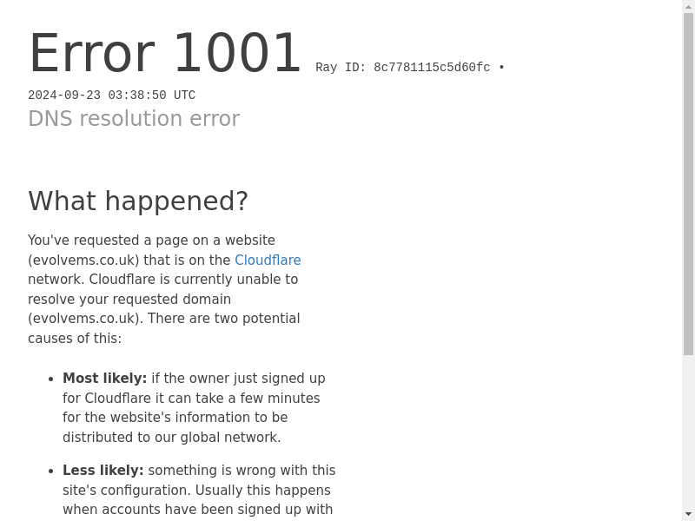Click the text causes of this:
This screenshot has height=521, width=695.
[75, 339]
